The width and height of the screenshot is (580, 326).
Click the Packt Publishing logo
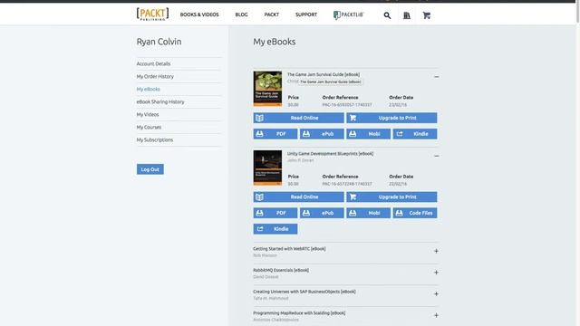point(152,14)
